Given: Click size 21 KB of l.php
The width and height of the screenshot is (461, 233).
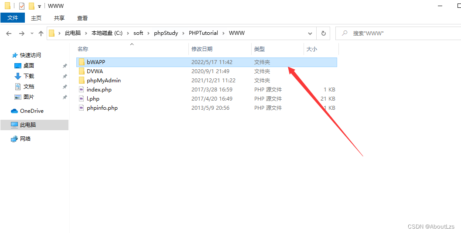Looking at the screenshot, I should pos(328,98).
